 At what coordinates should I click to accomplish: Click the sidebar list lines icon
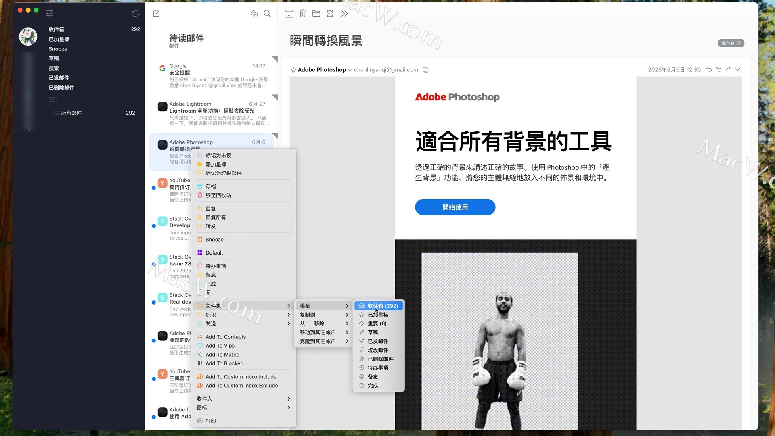(x=53, y=99)
